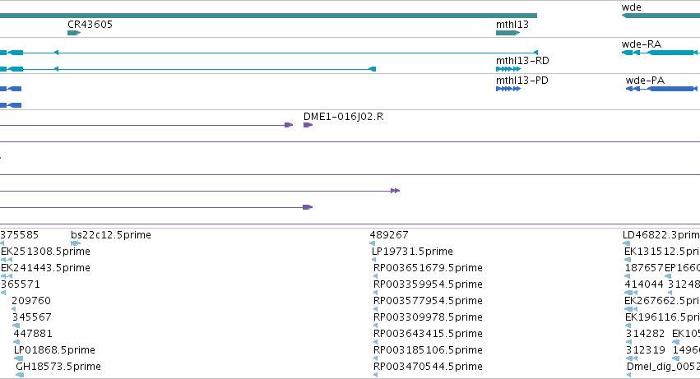Select the mthl13-PD protein glyph

coord(508,89)
